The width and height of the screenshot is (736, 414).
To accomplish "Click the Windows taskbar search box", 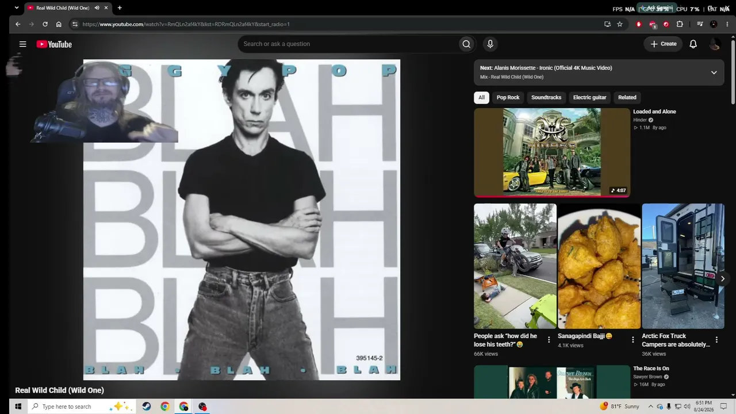I will (82, 407).
